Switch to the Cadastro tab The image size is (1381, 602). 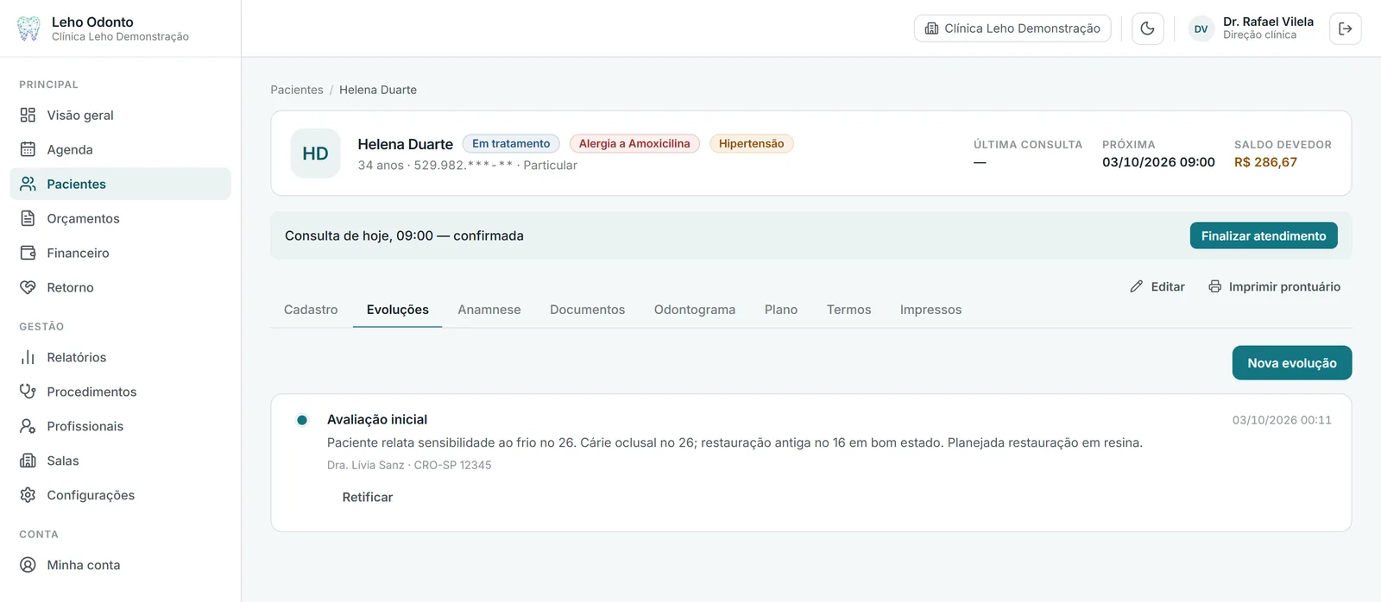pyautogui.click(x=311, y=310)
